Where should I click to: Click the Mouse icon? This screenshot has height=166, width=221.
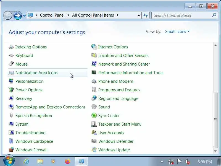[11, 64]
